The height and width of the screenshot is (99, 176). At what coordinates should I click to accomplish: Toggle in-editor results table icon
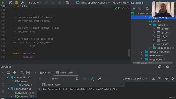point(67,2)
